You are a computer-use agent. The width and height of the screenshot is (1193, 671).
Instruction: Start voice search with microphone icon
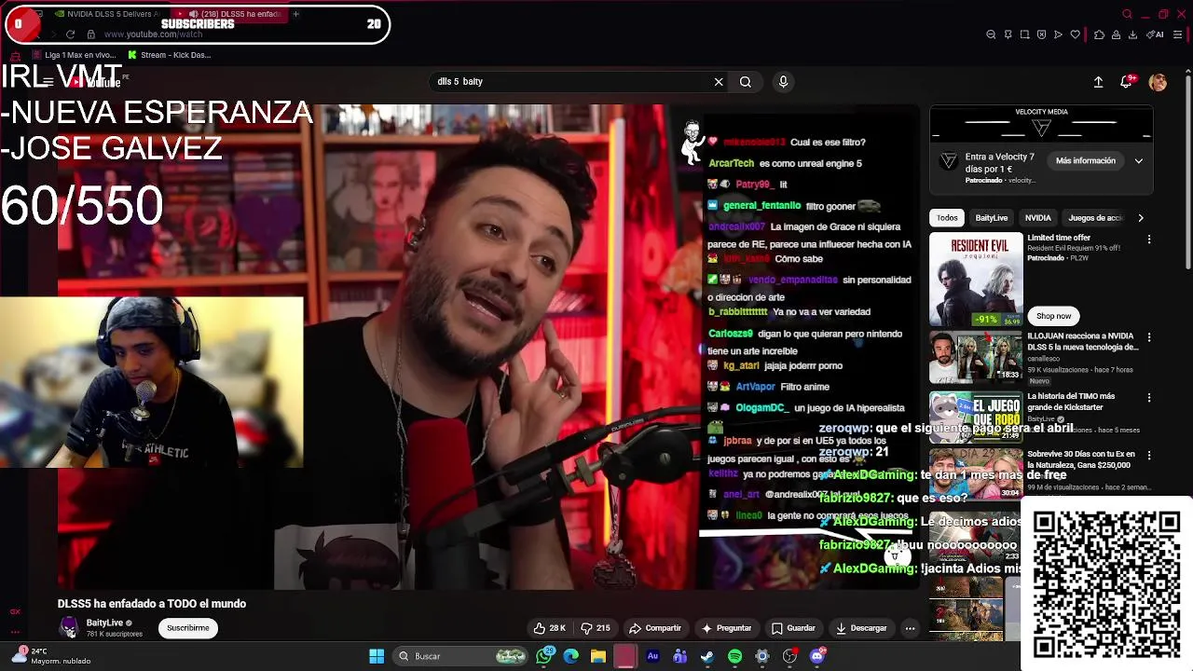(783, 82)
